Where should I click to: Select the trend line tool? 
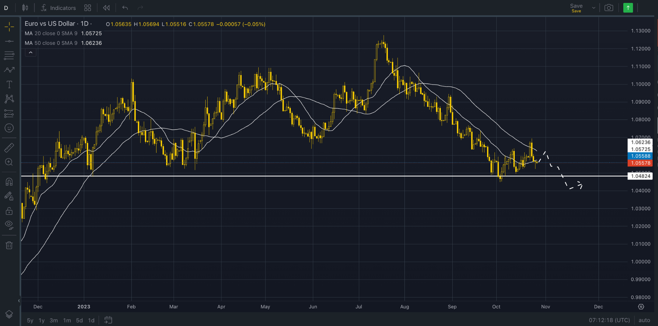coord(9,41)
